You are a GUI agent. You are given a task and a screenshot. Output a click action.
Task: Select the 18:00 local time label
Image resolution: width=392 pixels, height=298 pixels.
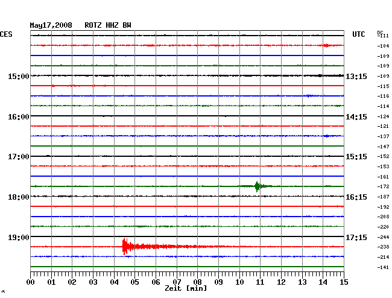click(19, 197)
